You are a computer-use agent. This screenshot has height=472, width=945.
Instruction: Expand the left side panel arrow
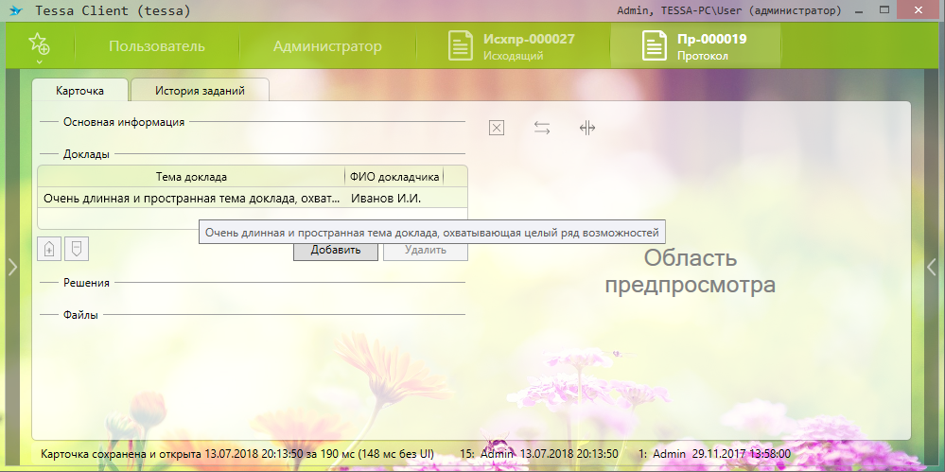pyautogui.click(x=12, y=267)
